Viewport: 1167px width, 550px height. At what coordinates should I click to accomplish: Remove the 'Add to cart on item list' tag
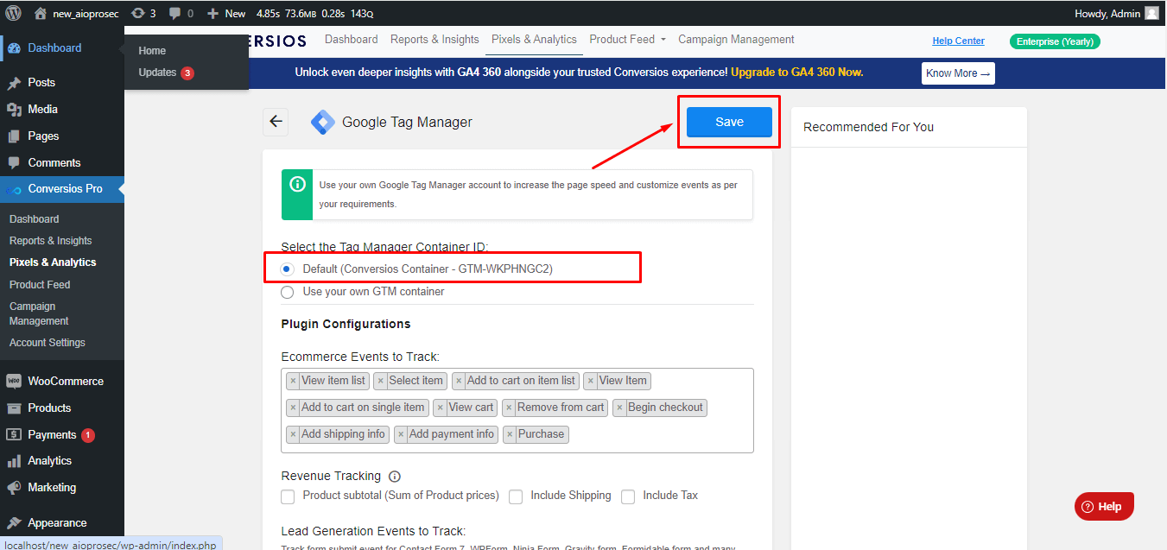coord(459,381)
